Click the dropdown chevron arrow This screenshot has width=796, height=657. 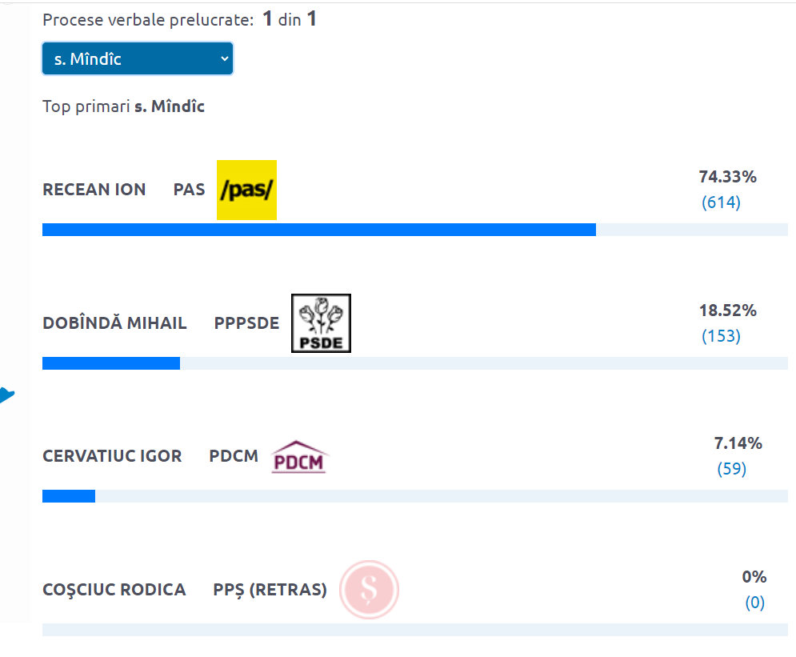point(224,59)
